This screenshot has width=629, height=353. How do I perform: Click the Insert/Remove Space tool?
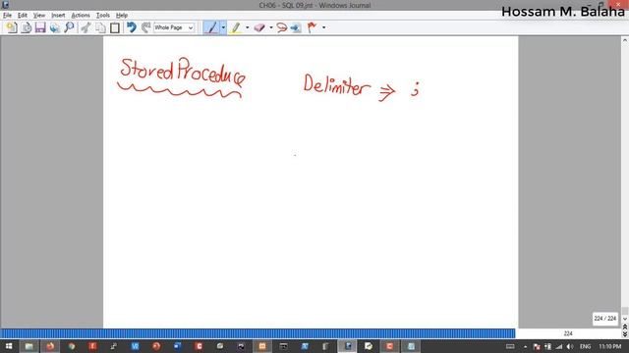[x=296, y=27]
